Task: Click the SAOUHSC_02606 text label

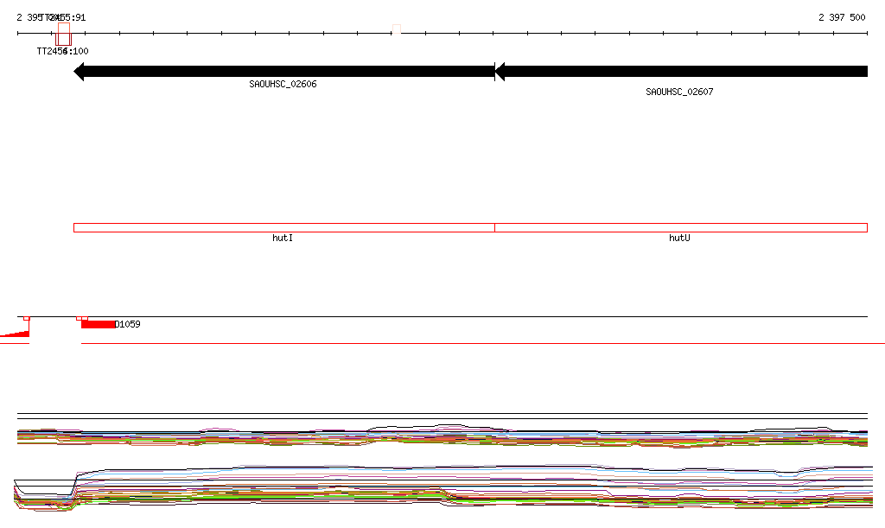Action: click(x=283, y=85)
